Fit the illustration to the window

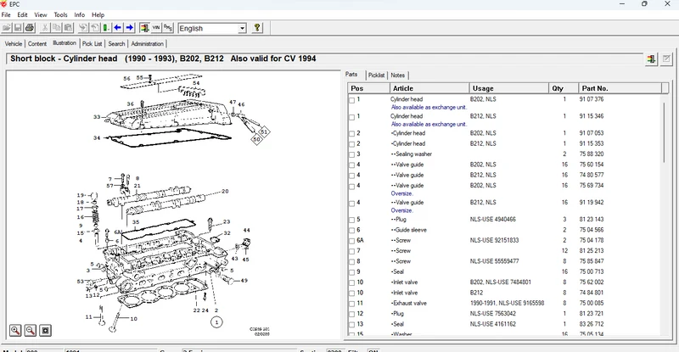(x=46, y=330)
